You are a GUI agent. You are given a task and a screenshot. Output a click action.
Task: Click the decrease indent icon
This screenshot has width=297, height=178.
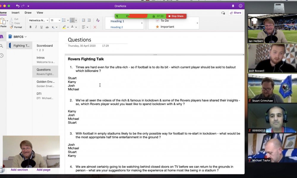point(83,20)
